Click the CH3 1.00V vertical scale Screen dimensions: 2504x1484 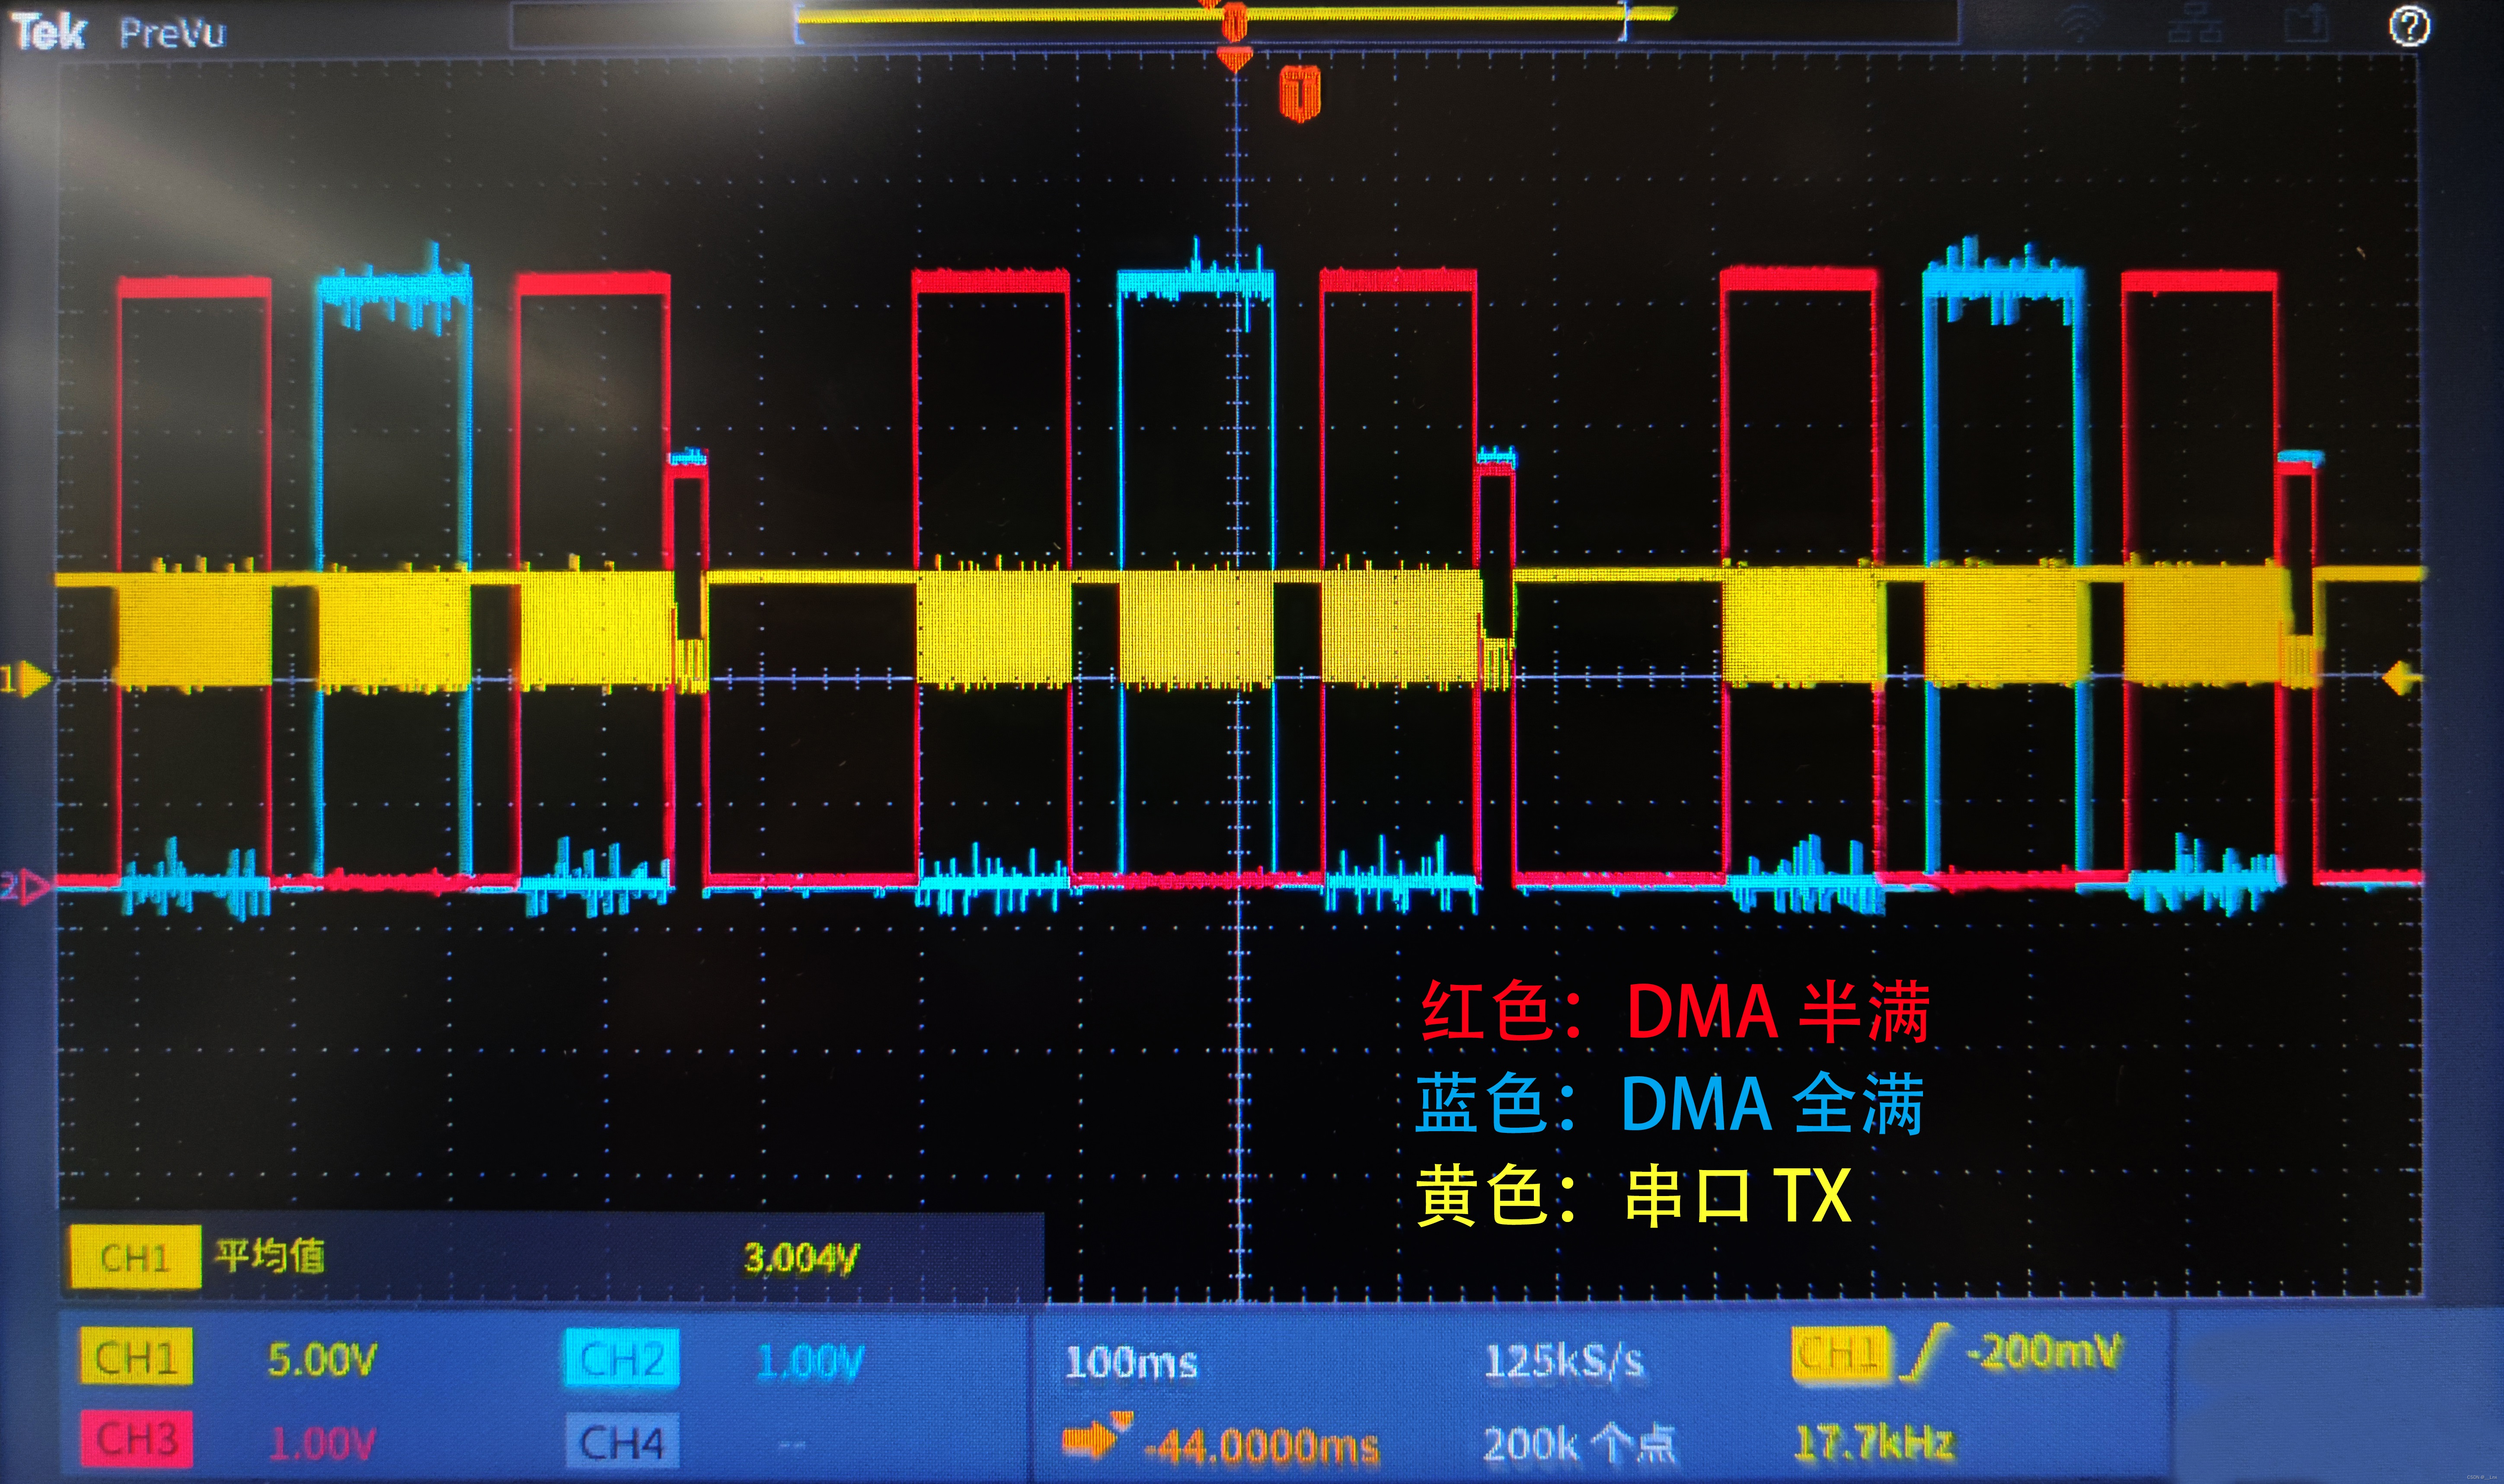click(x=322, y=1444)
